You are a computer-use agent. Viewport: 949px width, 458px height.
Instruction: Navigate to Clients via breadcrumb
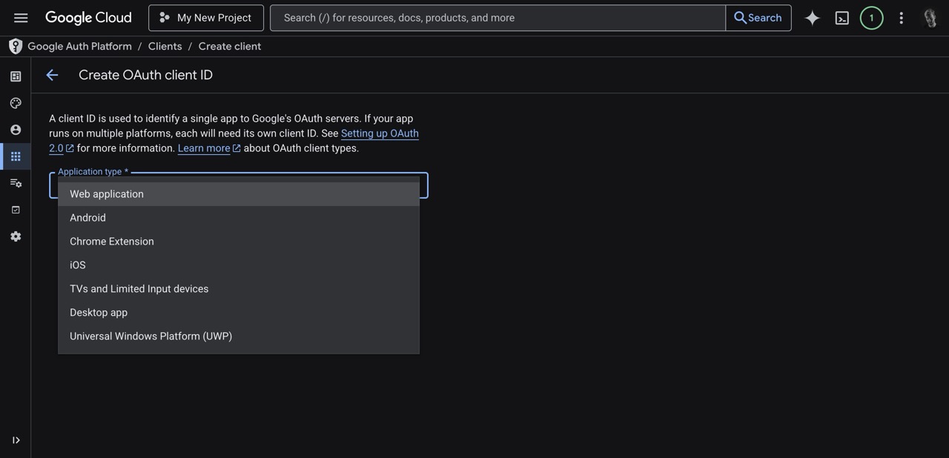[165, 46]
